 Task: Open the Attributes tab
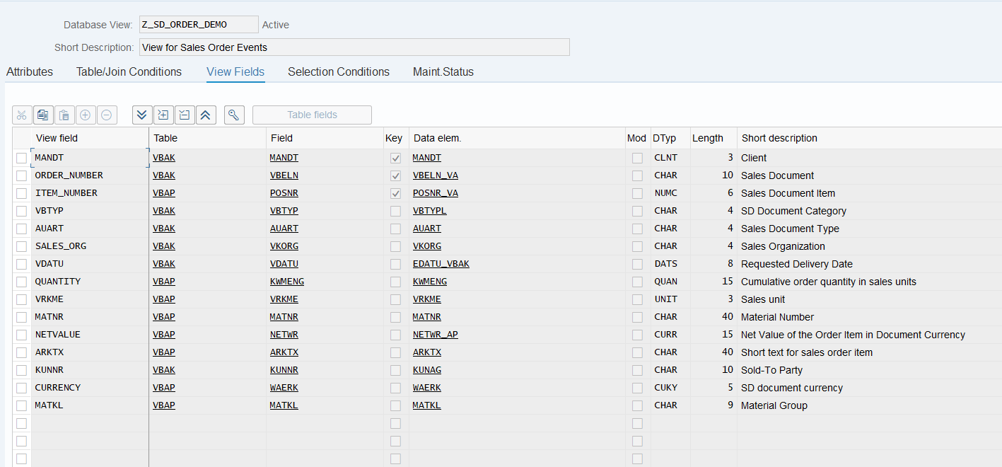point(30,71)
